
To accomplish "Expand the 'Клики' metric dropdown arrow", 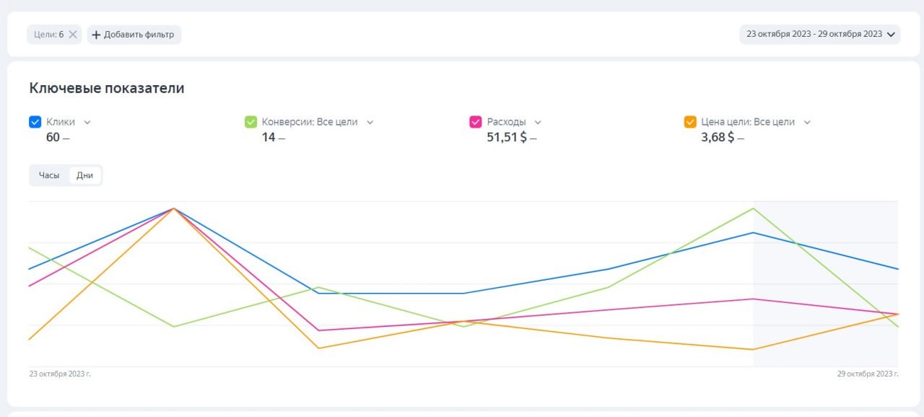I will (87, 122).
